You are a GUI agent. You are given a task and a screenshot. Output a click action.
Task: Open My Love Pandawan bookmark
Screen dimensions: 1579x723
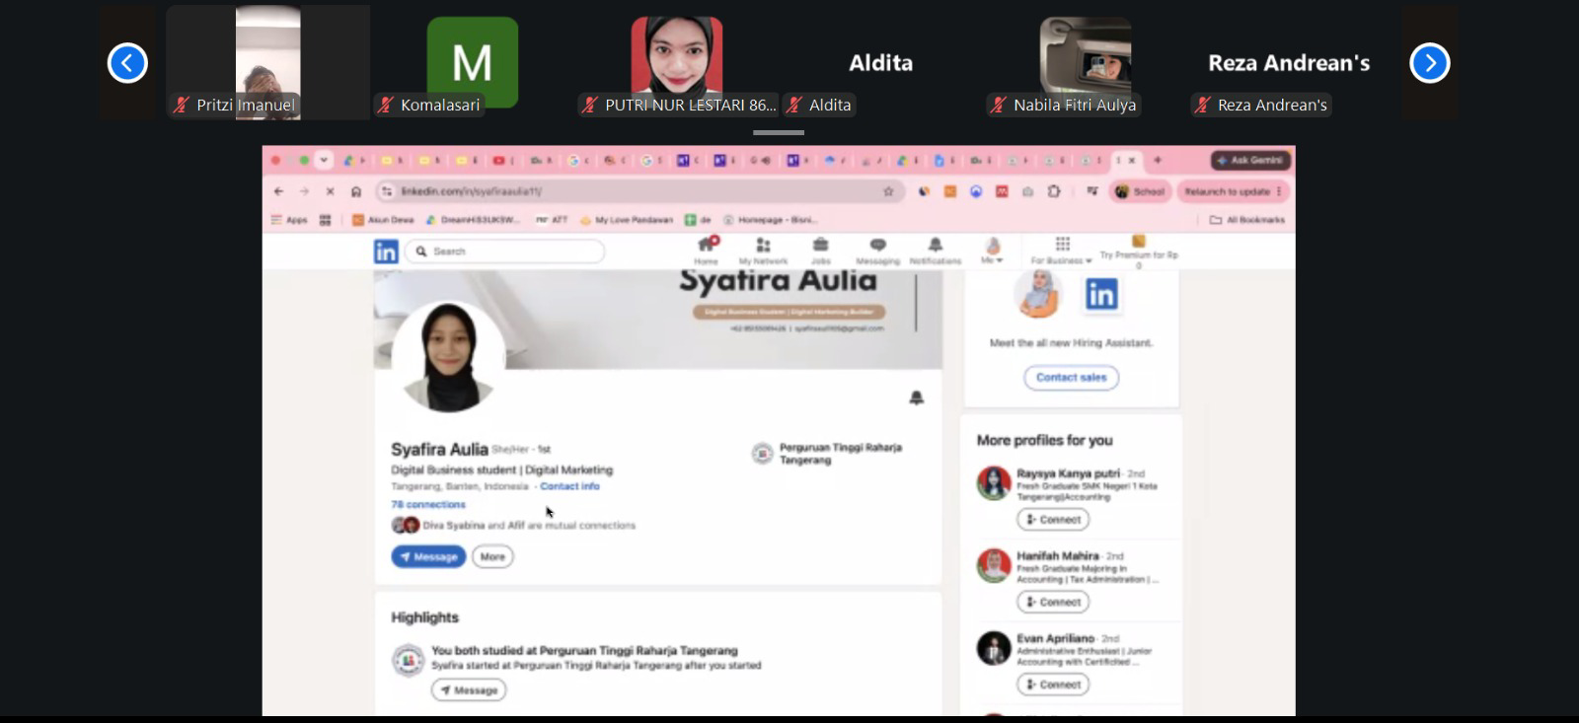coord(627,220)
